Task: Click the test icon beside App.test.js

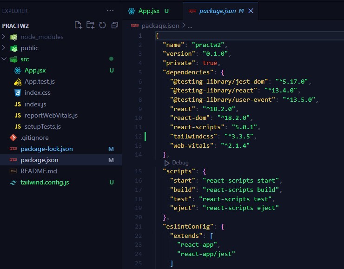Action: coord(18,82)
